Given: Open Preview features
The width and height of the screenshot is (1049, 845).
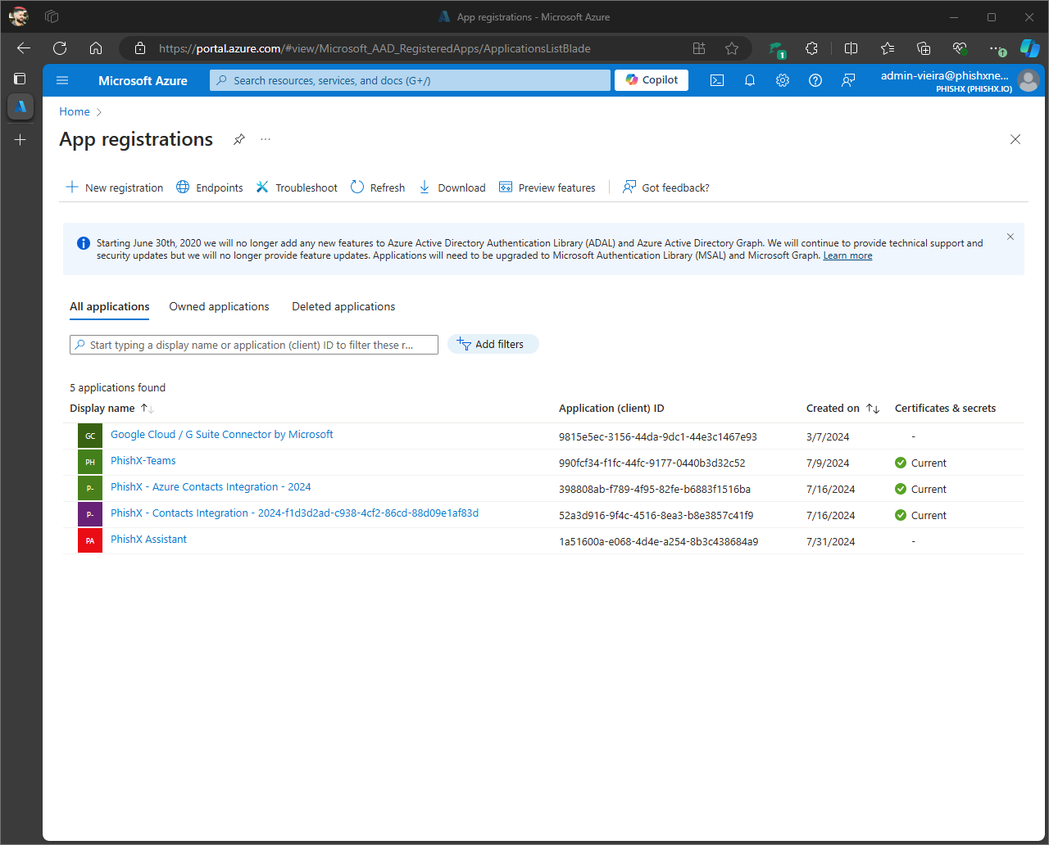Looking at the screenshot, I should [547, 188].
